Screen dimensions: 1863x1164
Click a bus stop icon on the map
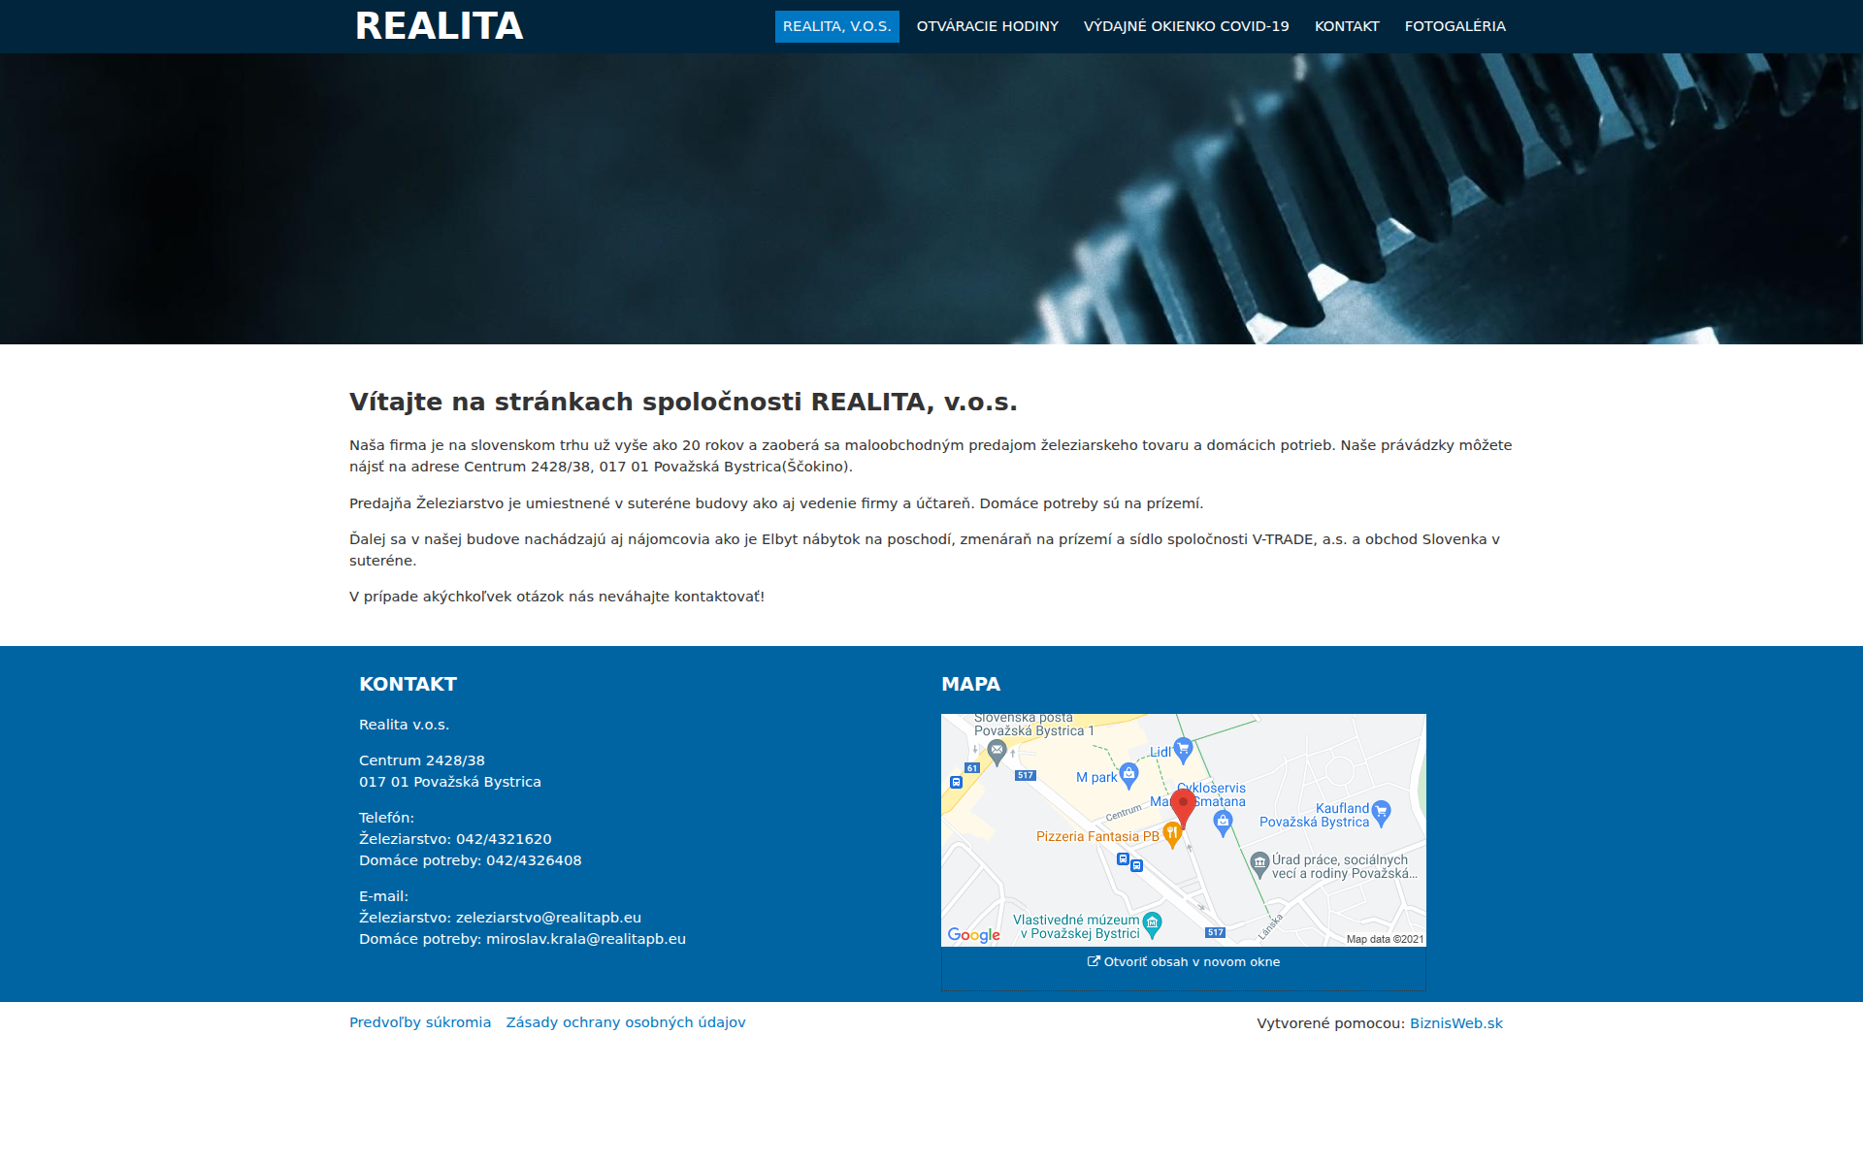[x=1123, y=859]
